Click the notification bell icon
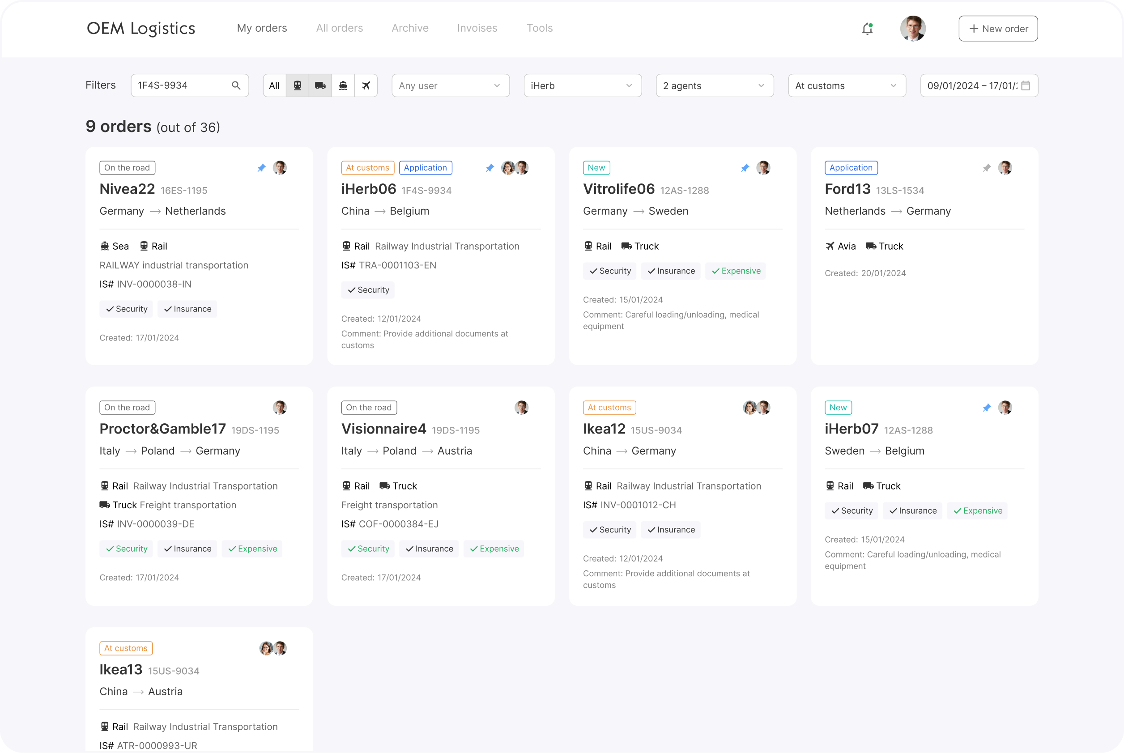The width and height of the screenshot is (1124, 753). pyautogui.click(x=867, y=29)
